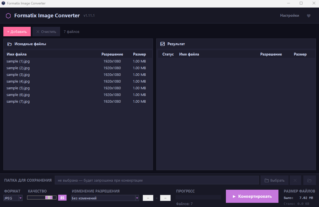The image size is (319, 207).
Task: Click 1920x1080 resolution of sample (1).jpg
Action: point(112,61)
